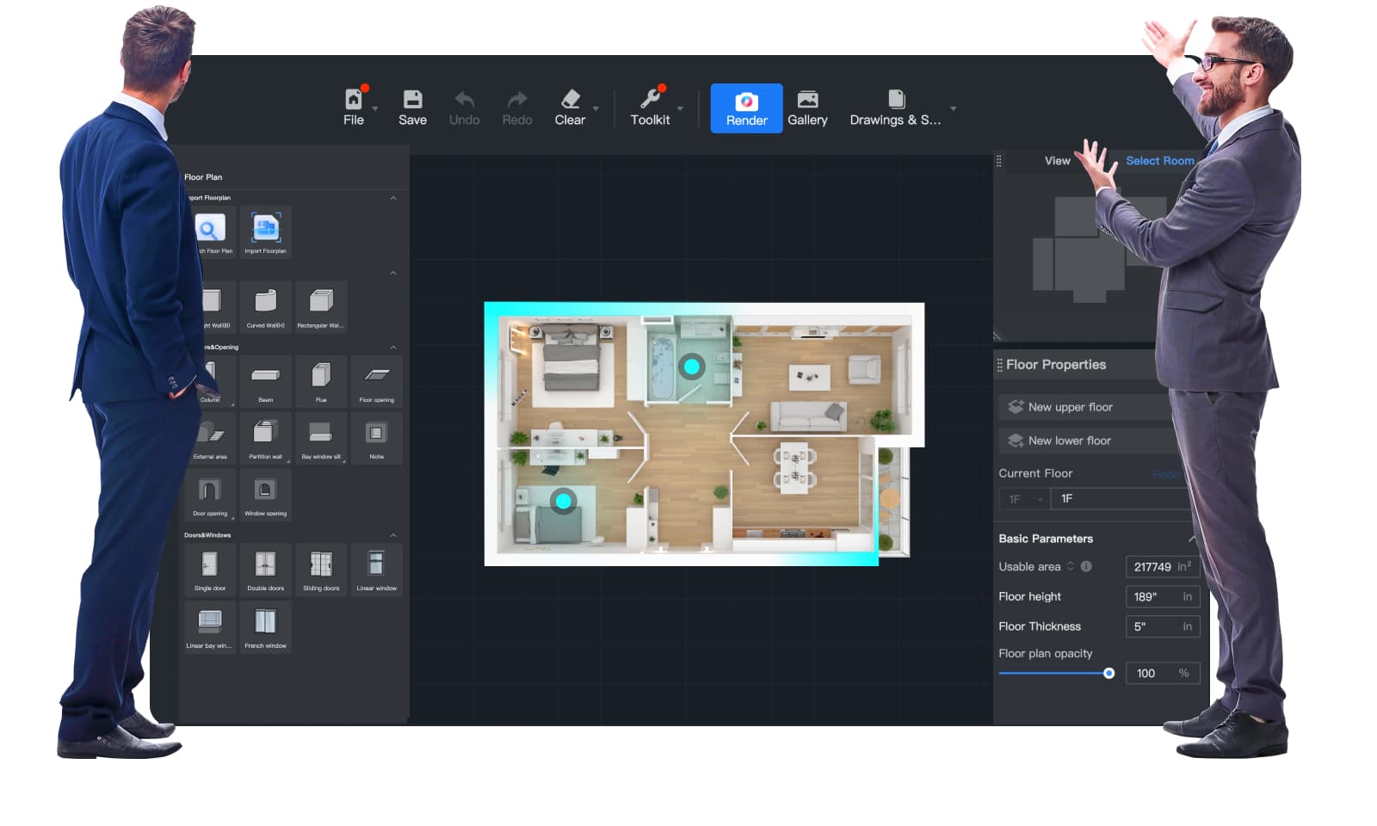
Task: Open the Toolkit wrench tool
Action: [650, 99]
